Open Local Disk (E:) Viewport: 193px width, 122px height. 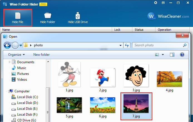[27, 109]
